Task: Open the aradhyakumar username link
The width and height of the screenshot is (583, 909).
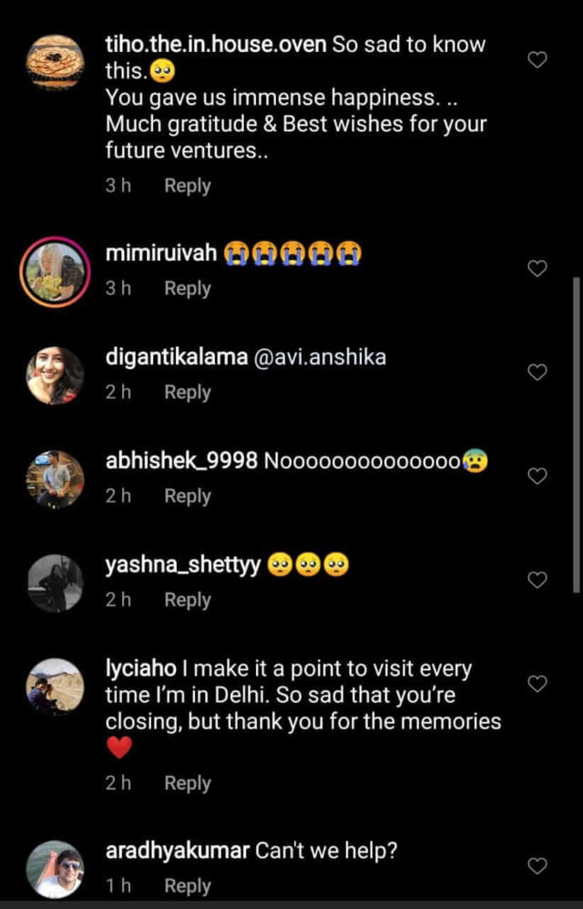Action: point(178,852)
